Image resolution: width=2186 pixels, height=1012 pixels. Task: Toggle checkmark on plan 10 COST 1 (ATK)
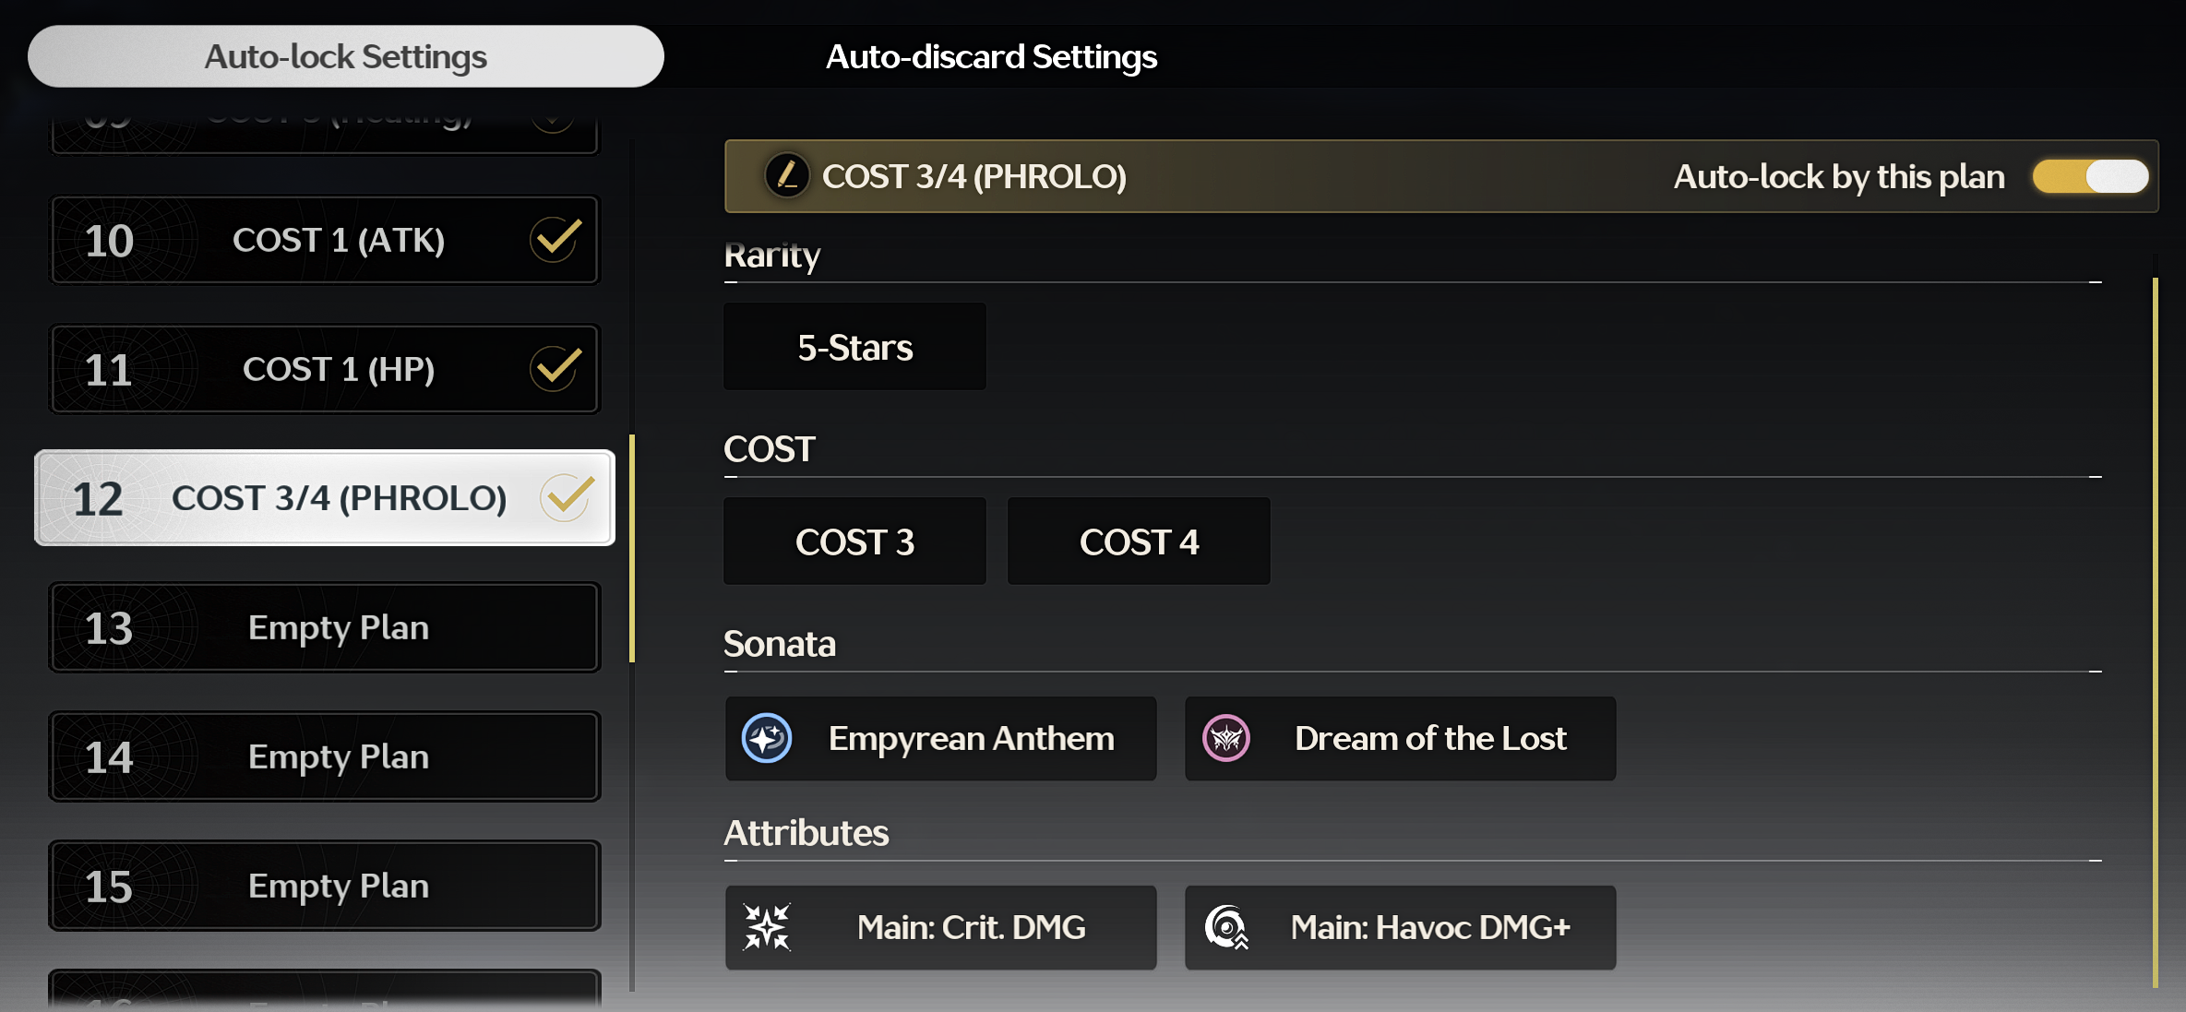(x=555, y=240)
